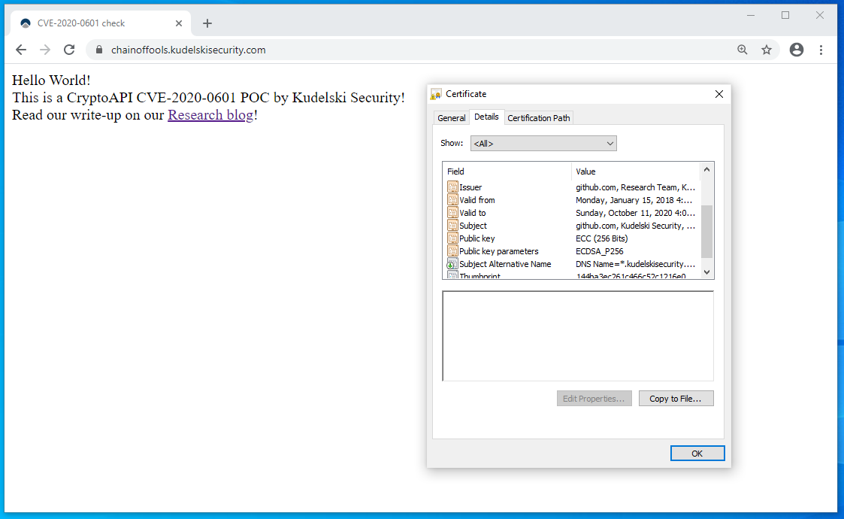Click inside the empty field value box
Screen dimensions: 844x519
coord(578,335)
